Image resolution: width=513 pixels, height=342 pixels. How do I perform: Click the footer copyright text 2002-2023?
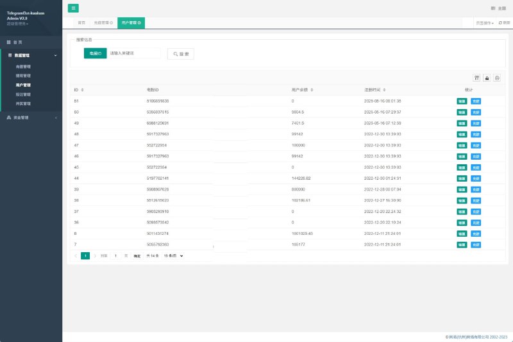pyautogui.click(x=476, y=337)
